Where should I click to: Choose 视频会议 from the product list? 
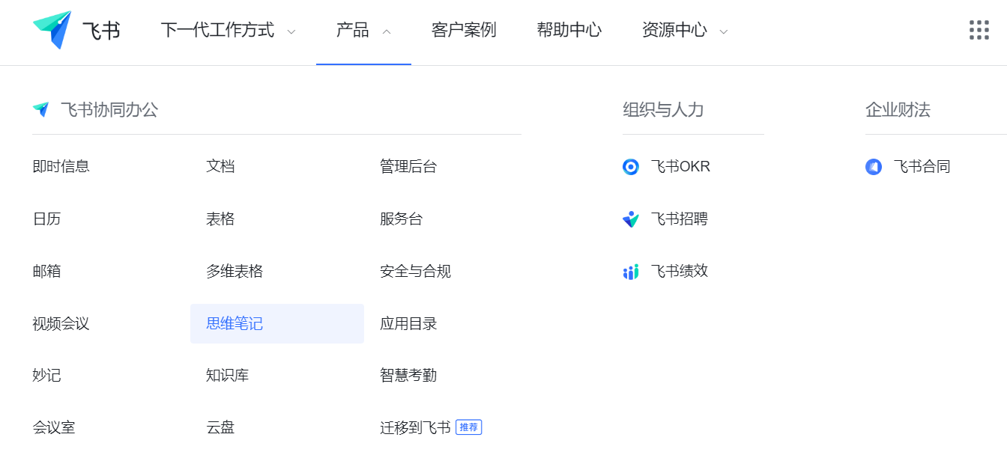pos(61,323)
